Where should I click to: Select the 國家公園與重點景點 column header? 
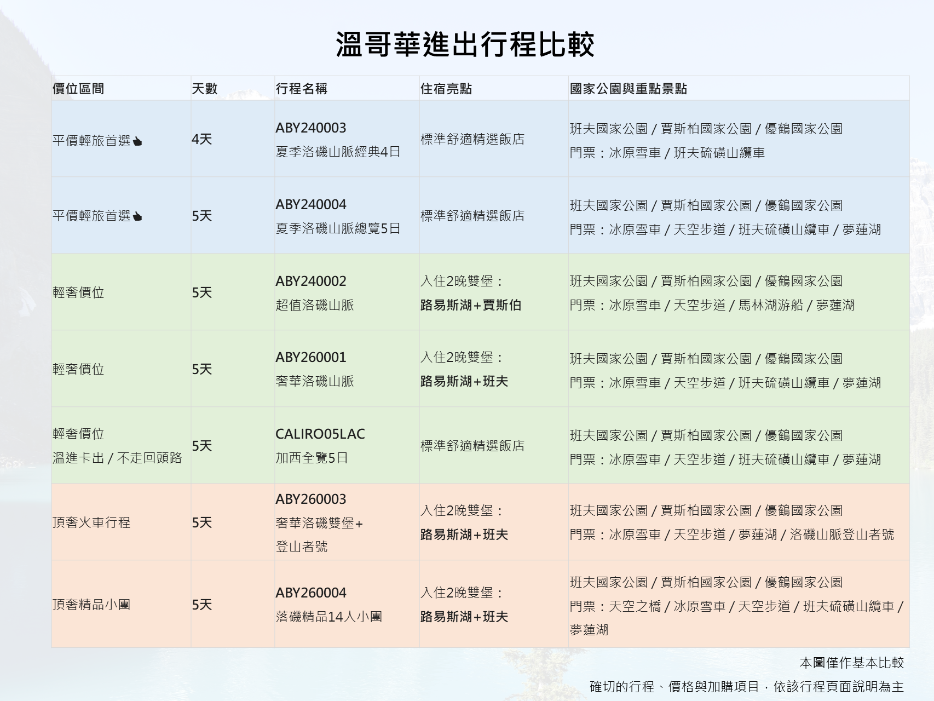tap(628, 89)
